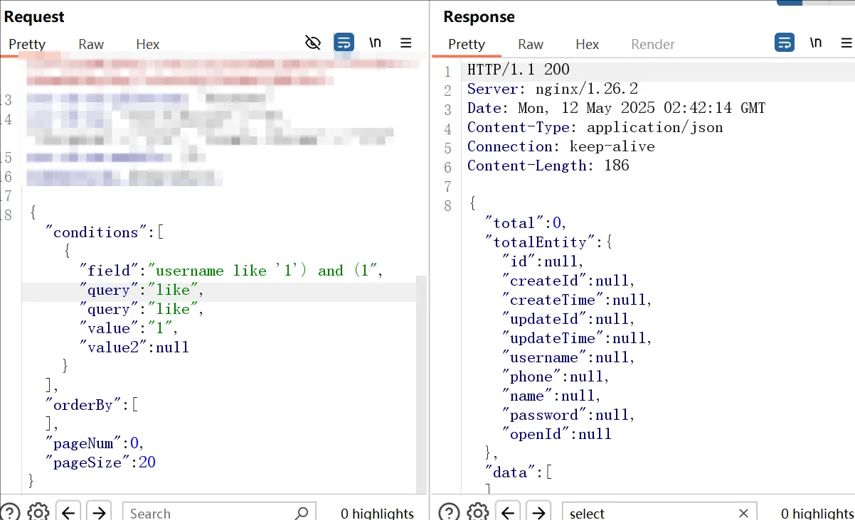The height and width of the screenshot is (520, 855).
Task: Click the "value2":null line in Request
Action: [x=134, y=347]
